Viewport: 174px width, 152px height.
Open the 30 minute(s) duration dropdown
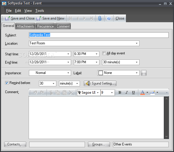(137, 62)
